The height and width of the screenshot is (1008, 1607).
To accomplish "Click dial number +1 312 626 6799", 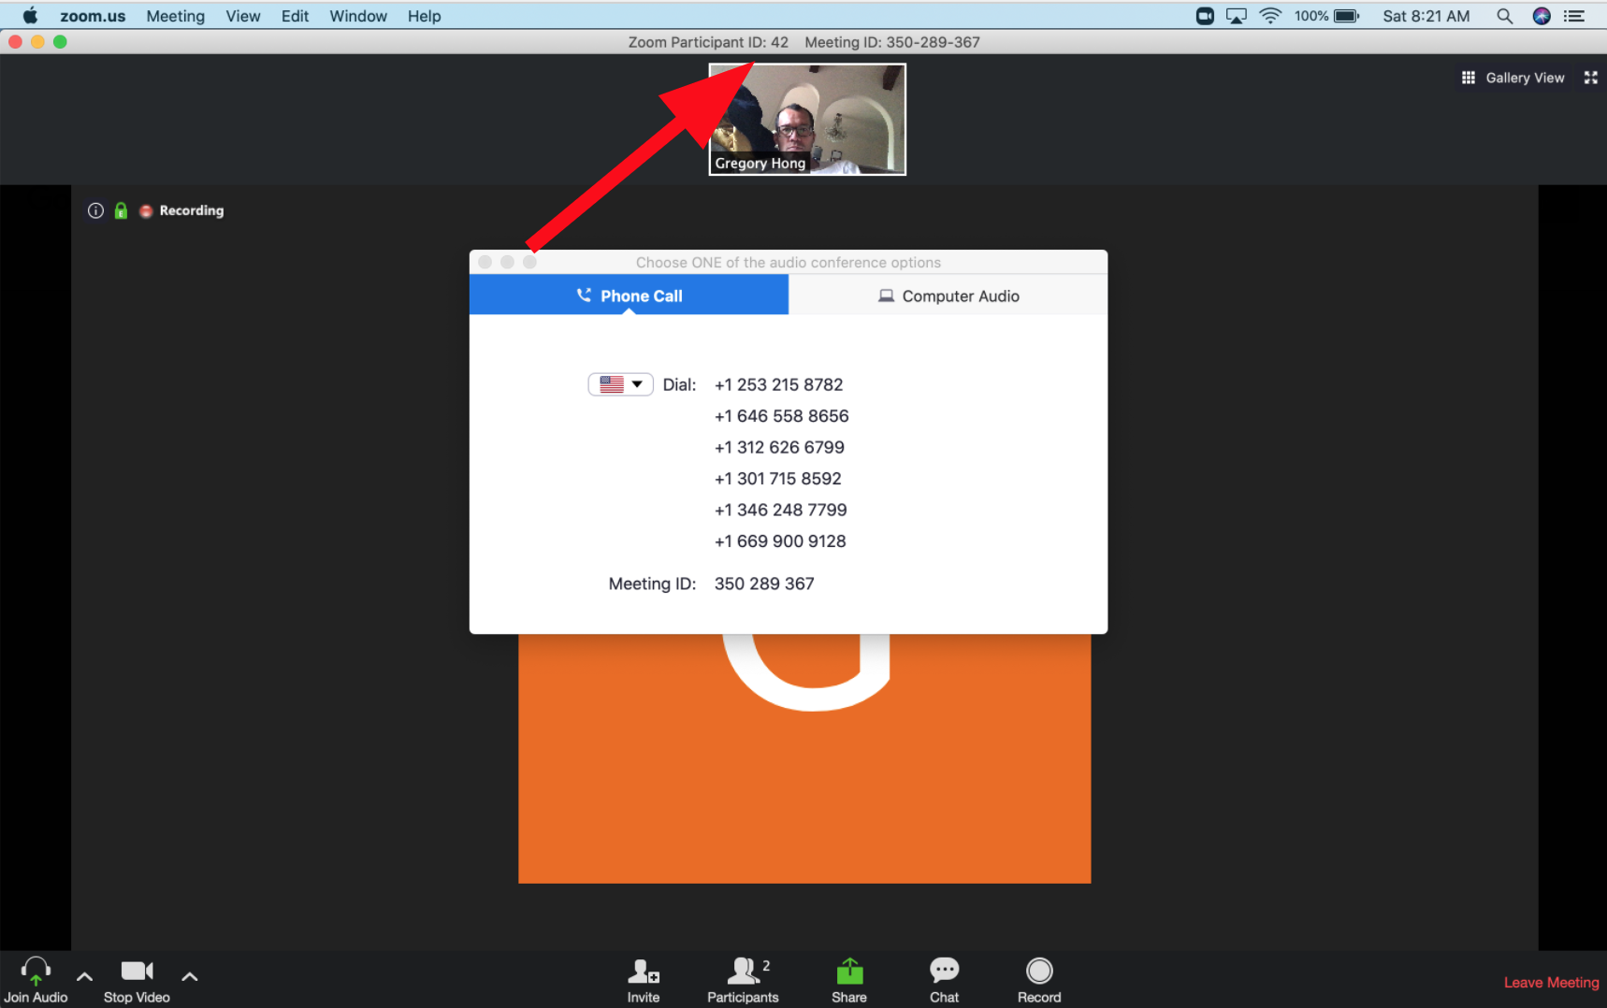I will [779, 447].
